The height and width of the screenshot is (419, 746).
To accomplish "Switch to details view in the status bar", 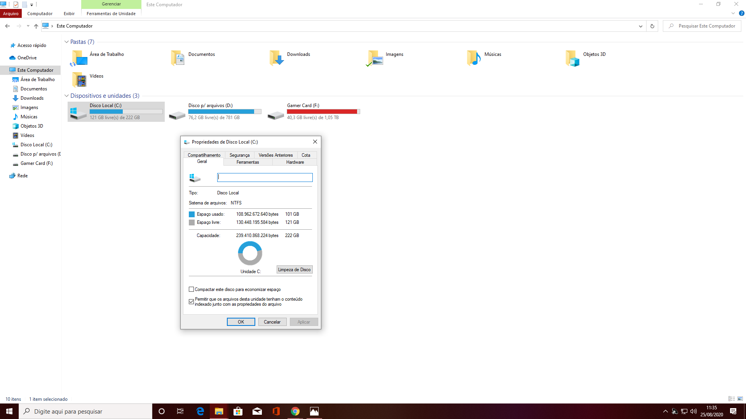I will [x=732, y=399].
